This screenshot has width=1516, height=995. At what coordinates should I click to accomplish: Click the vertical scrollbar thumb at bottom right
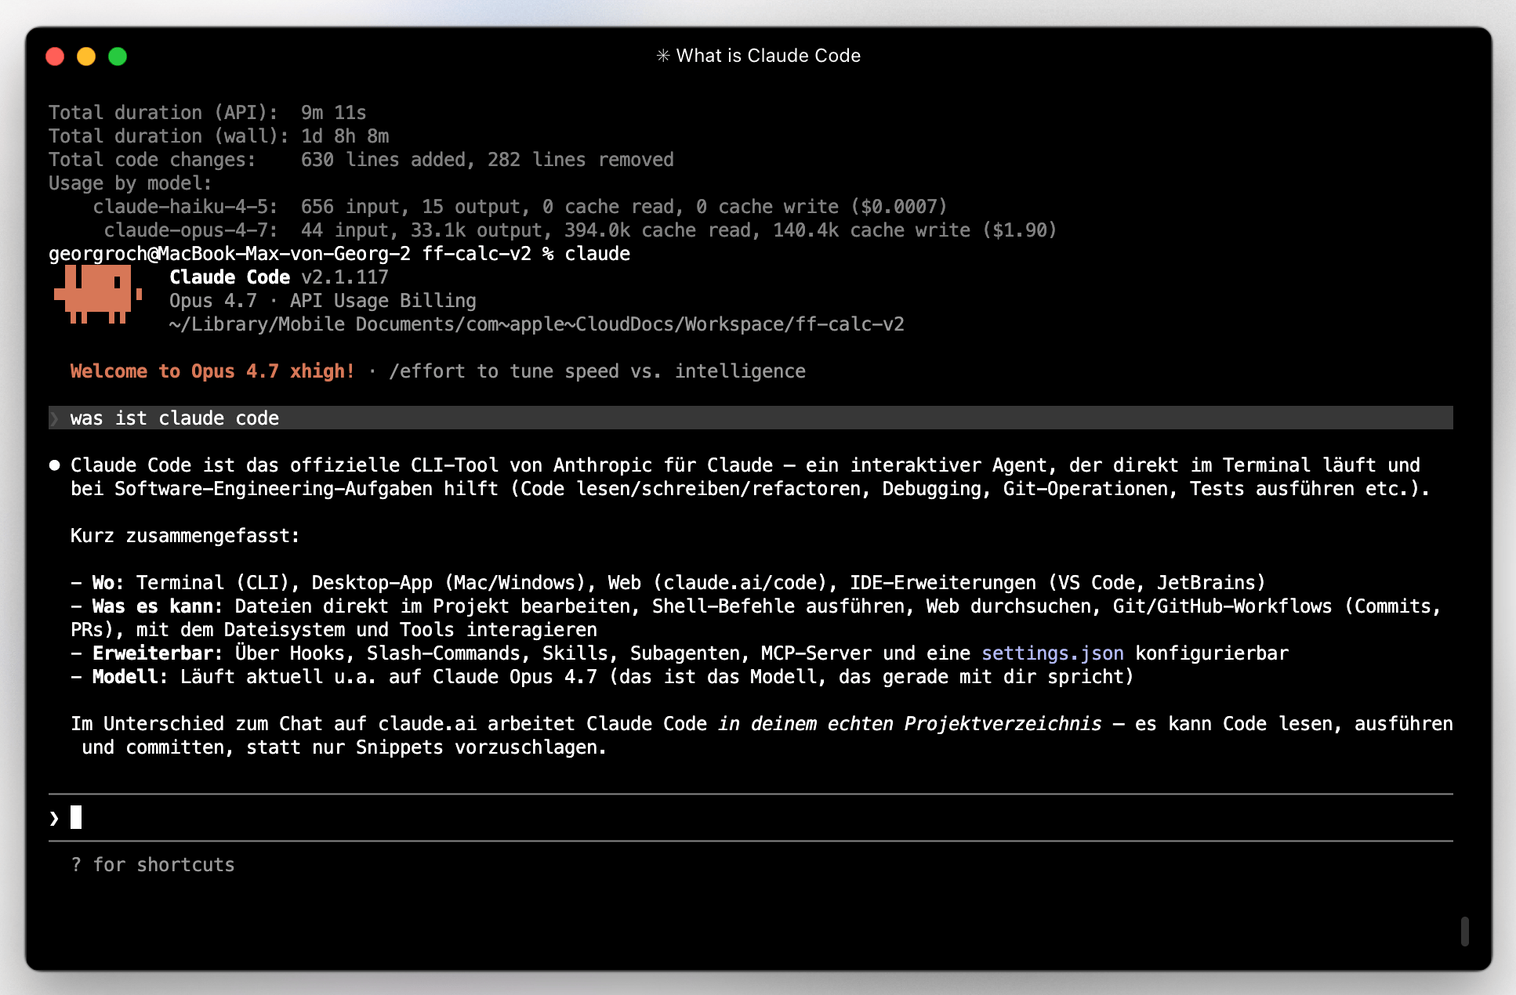tap(1464, 932)
